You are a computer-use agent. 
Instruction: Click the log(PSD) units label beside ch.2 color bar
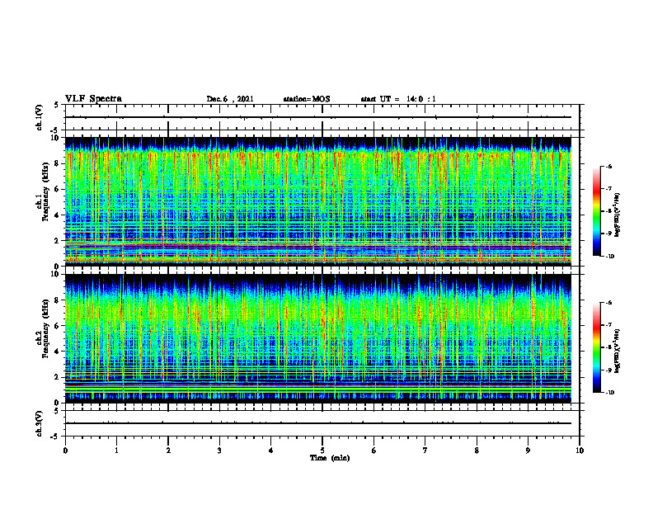point(617,351)
